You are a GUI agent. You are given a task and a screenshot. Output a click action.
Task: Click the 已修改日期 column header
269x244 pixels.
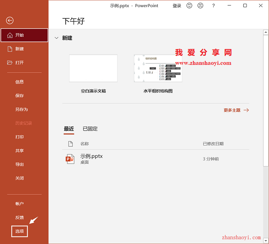[213, 144]
